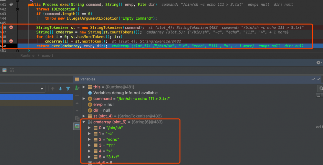
Task: Click 'Variables debug info not available' message
Action: [x=125, y=93]
